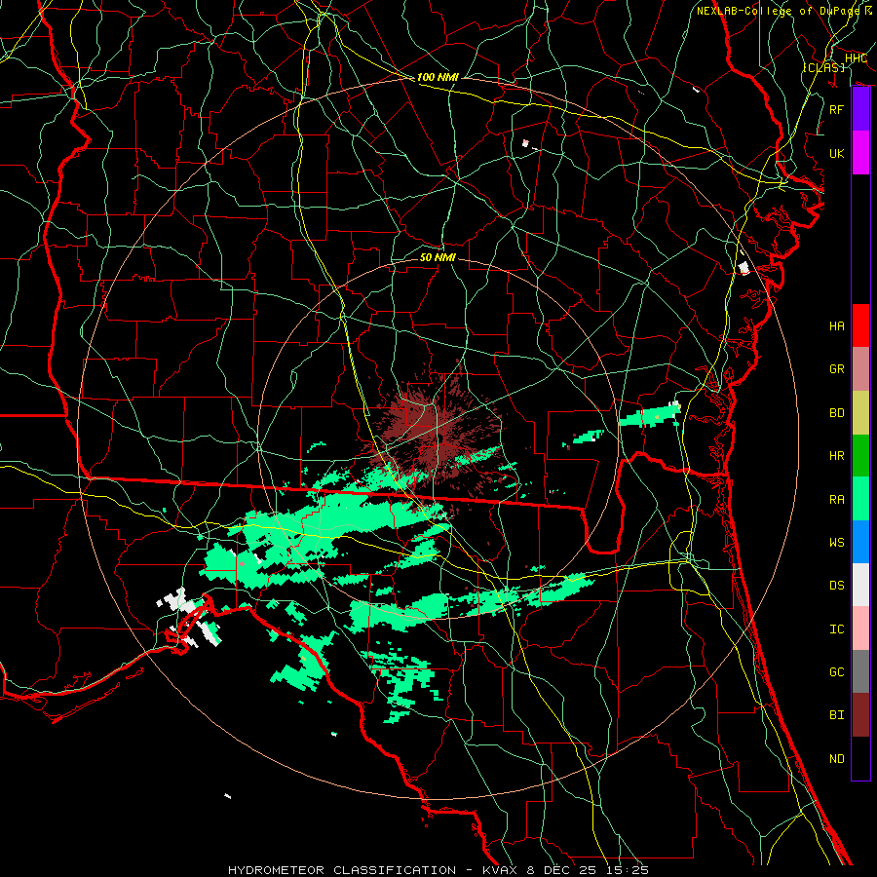Click the 'RA' legend label

pyautogui.click(x=836, y=500)
